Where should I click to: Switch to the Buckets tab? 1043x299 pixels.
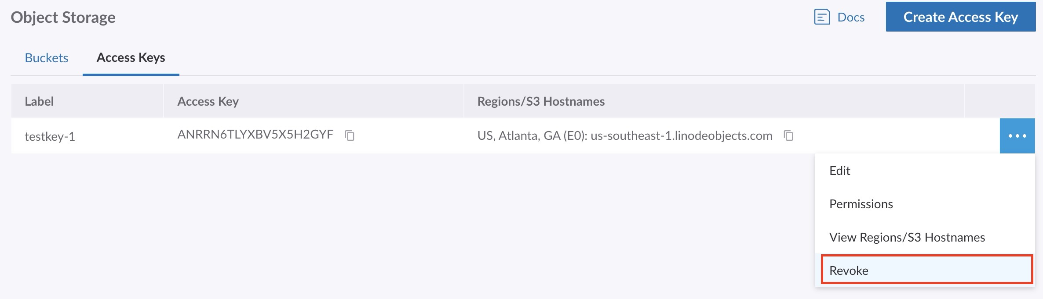47,58
